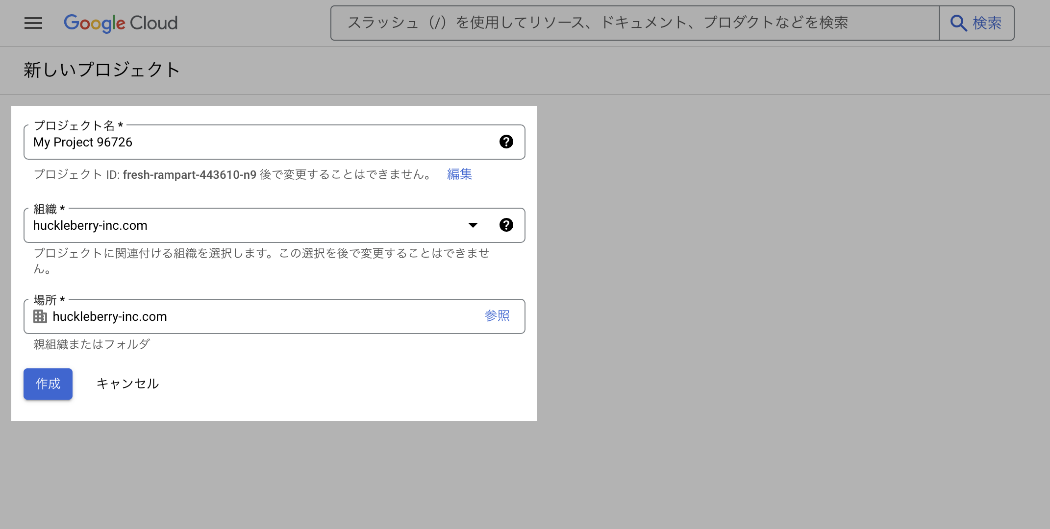Click the Google Cloud logo

pyautogui.click(x=121, y=23)
